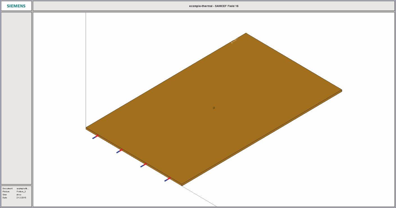The height and width of the screenshot is (208, 396).
Task: Select the leftmost red-blue constraint marker
Action: (x=95, y=137)
